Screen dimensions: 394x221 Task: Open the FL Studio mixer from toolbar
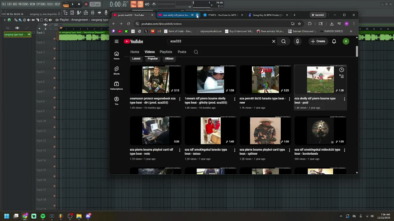click(92, 13)
